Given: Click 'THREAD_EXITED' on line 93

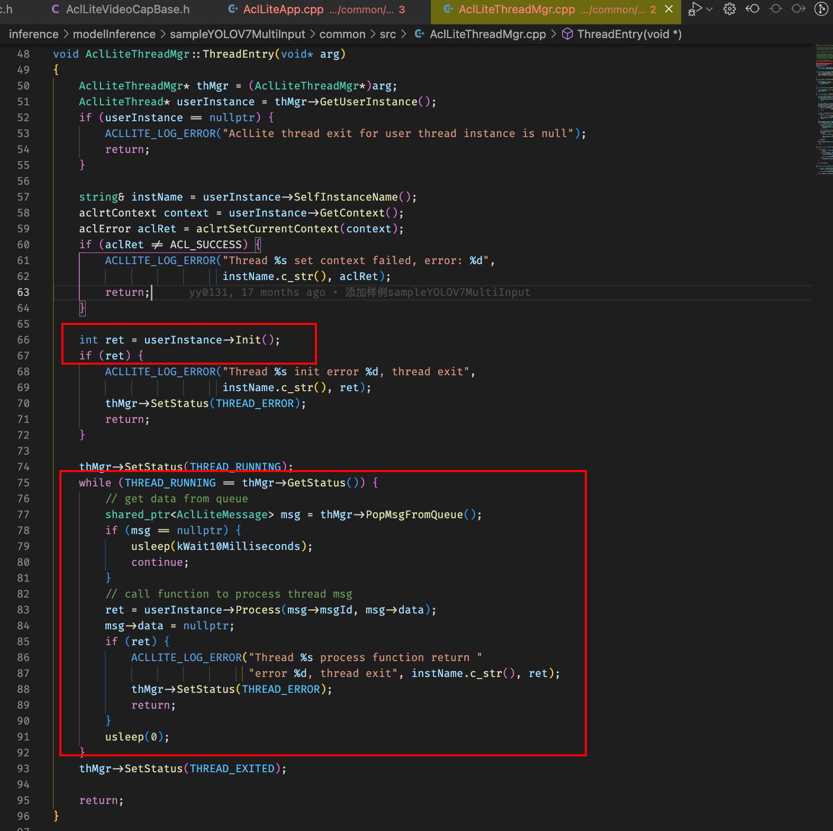Looking at the screenshot, I should (232, 769).
